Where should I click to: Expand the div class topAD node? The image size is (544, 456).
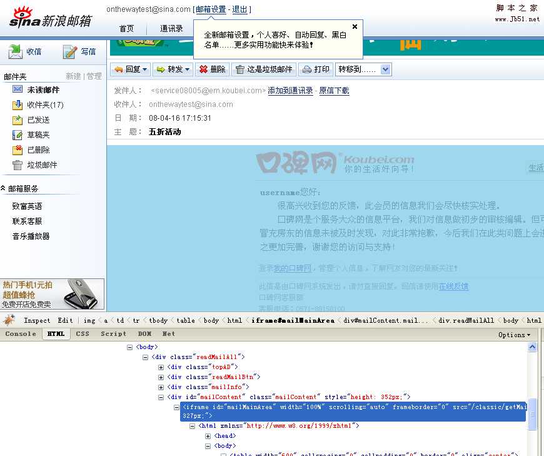[161, 367]
